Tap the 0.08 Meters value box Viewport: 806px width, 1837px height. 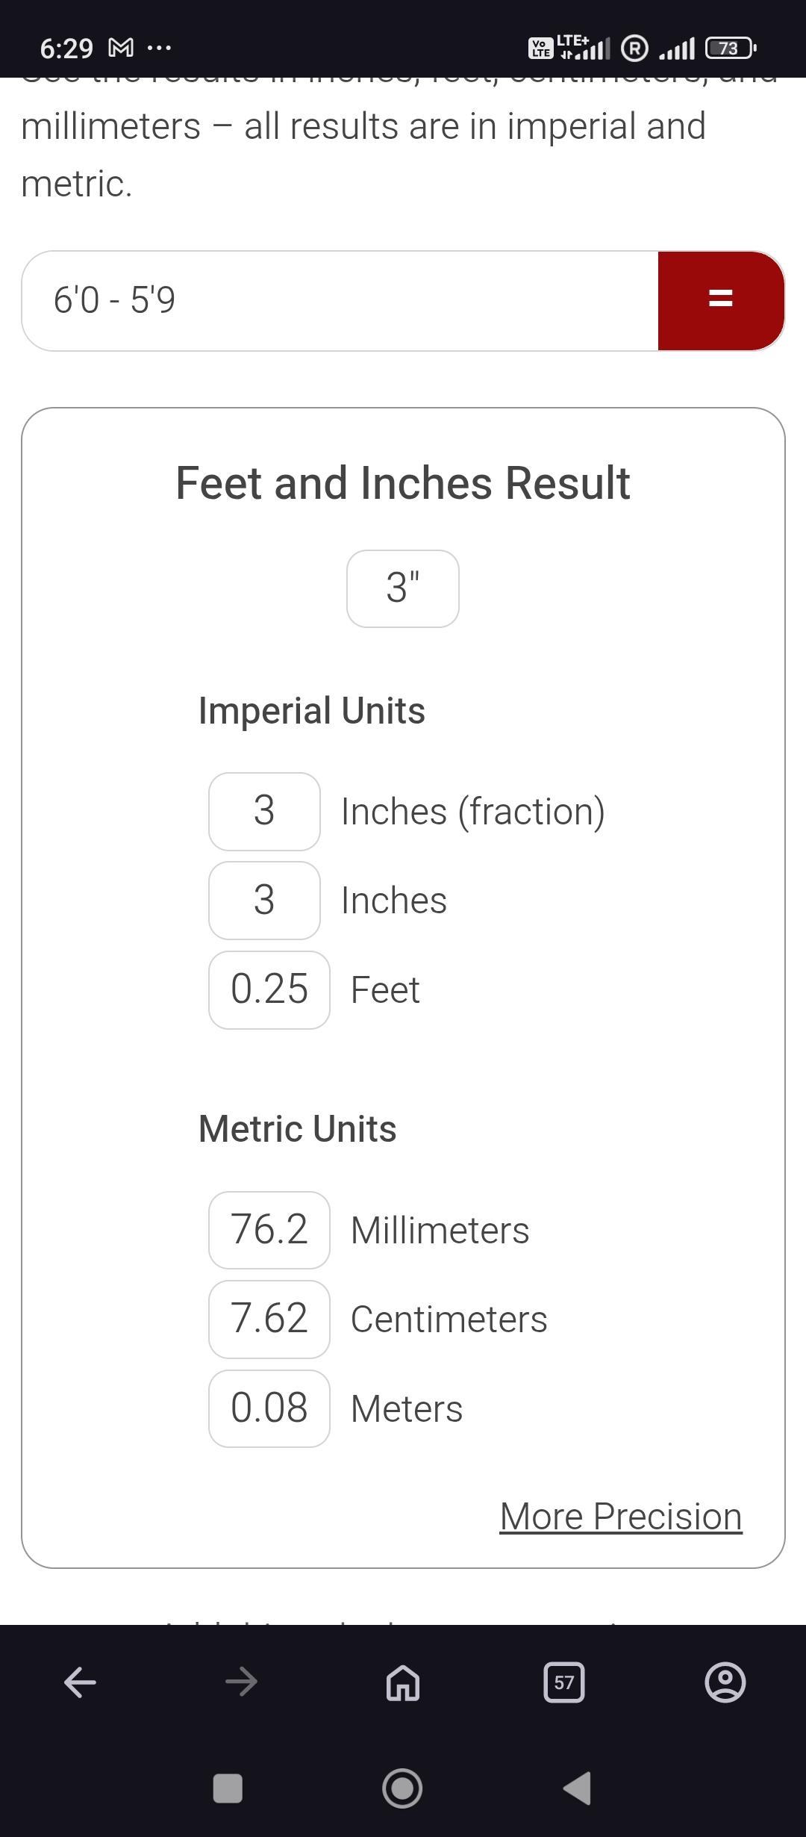[x=269, y=1408]
